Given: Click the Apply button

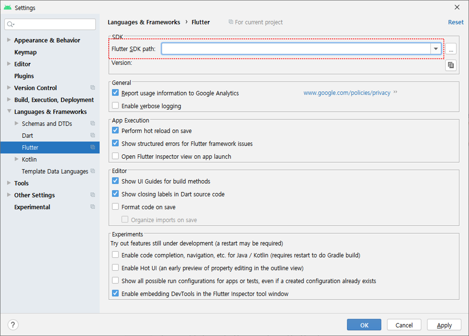Looking at the screenshot, I should click(x=444, y=325).
